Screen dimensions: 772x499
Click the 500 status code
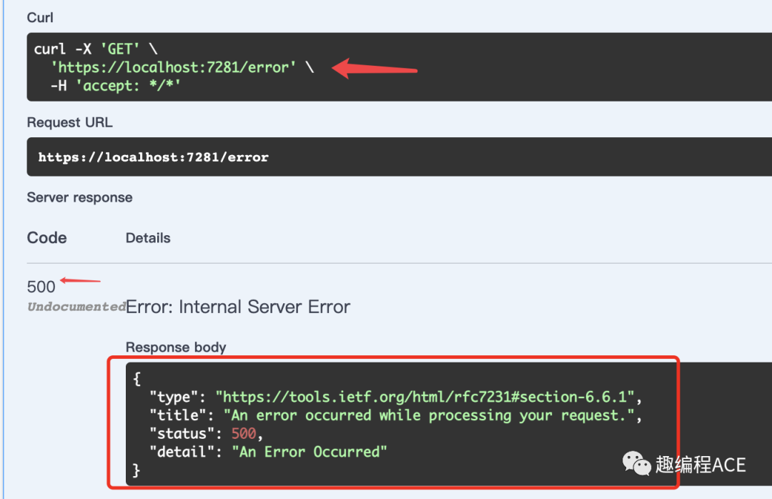[x=41, y=287]
